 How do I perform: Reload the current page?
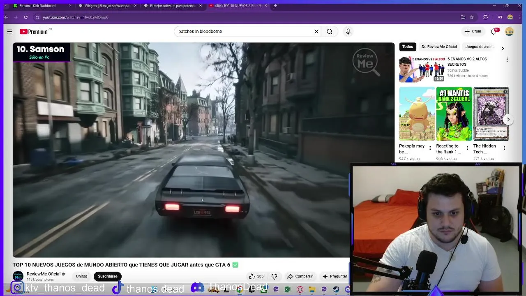point(25,17)
